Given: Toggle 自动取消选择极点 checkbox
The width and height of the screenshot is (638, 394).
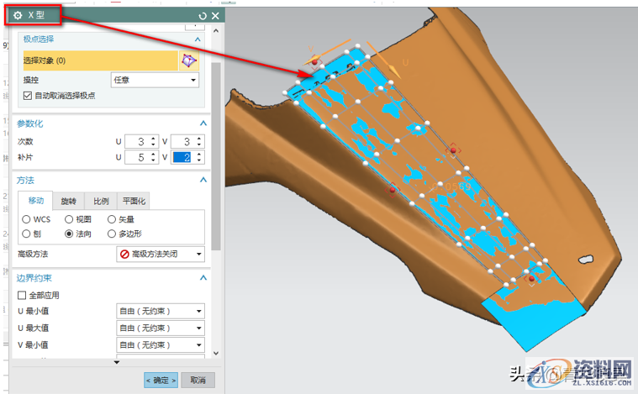Looking at the screenshot, I should (x=28, y=96).
